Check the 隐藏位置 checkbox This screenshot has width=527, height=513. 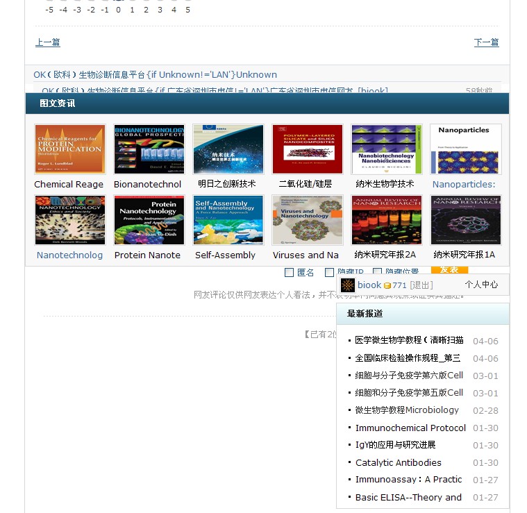coord(378,271)
